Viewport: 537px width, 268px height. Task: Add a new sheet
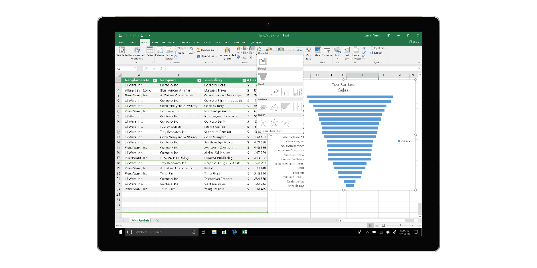pyautogui.click(x=157, y=220)
